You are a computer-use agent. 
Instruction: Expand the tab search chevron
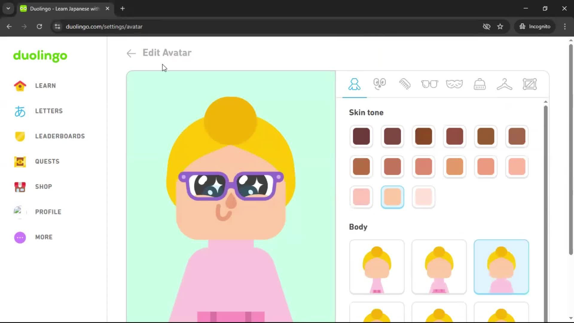pos(8,8)
